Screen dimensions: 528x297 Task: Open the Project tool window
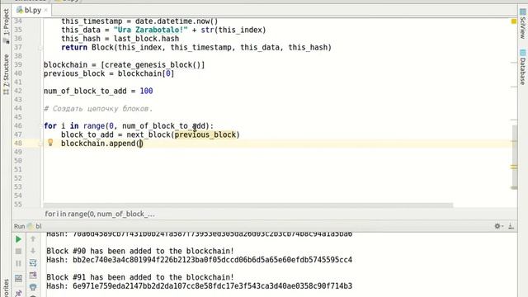click(6, 26)
